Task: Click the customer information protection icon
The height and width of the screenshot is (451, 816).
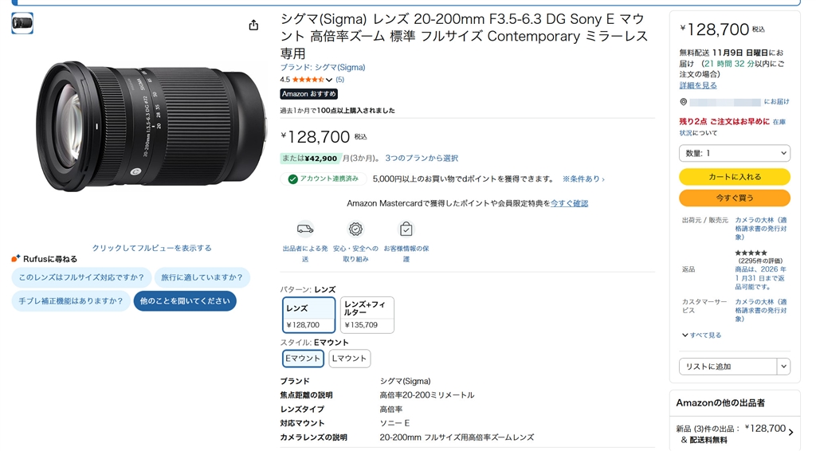Action: coord(406,229)
